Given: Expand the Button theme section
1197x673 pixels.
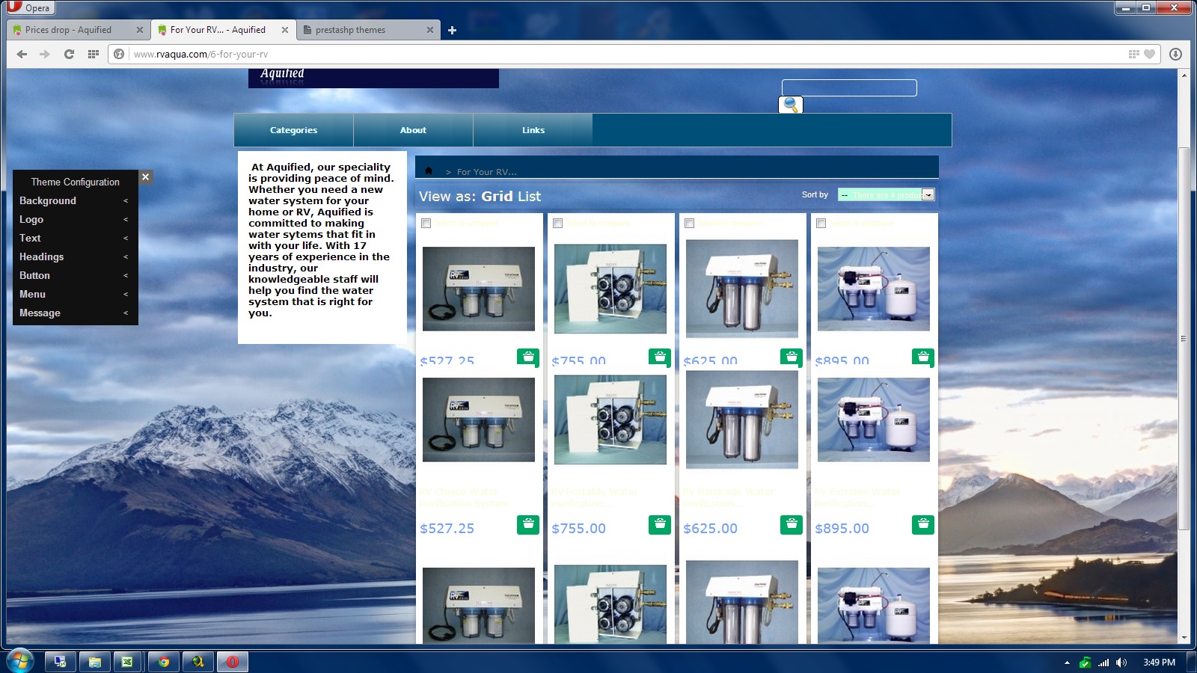Looking at the screenshot, I should (x=75, y=275).
